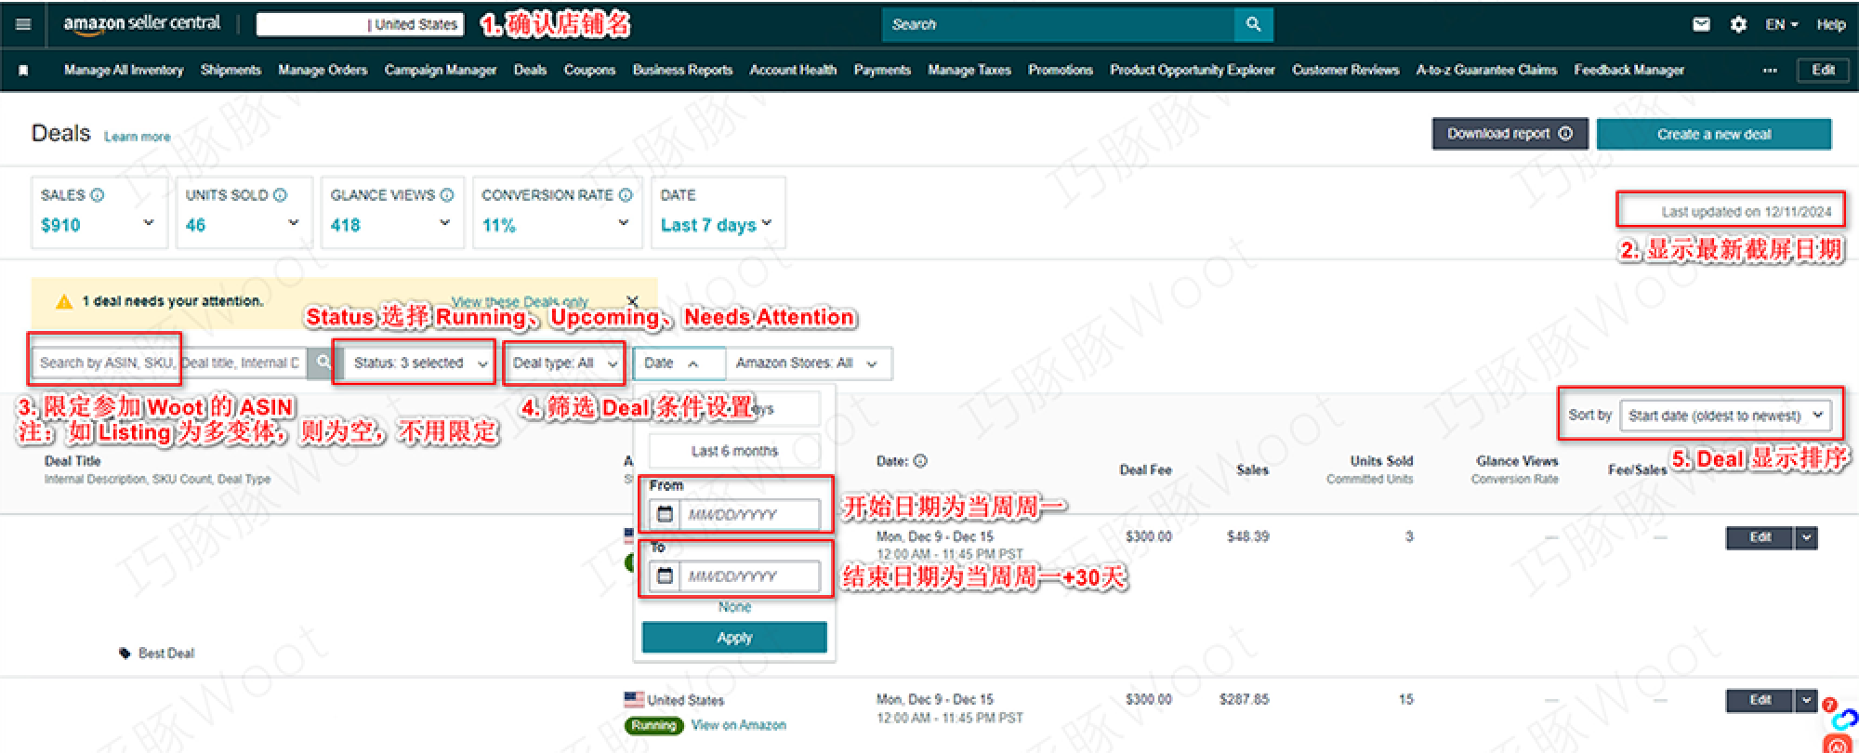Open the Amazon Stores: All dropdown
The height and width of the screenshot is (753, 1859).
[809, 363]
